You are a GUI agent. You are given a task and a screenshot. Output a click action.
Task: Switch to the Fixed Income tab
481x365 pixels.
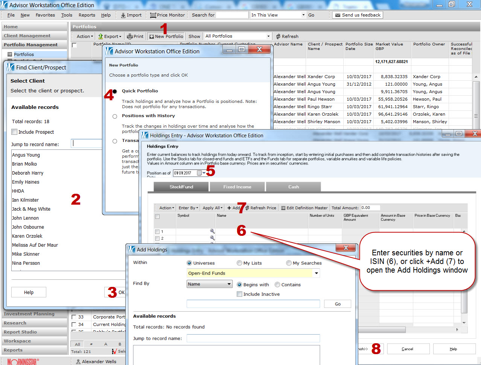click(x=237, y=187)
